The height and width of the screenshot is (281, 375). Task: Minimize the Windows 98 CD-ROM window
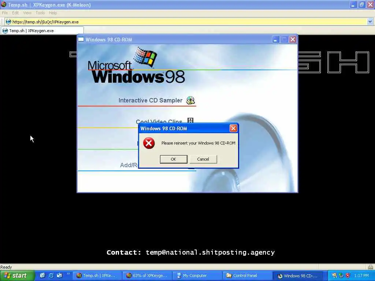pos(275,40)
